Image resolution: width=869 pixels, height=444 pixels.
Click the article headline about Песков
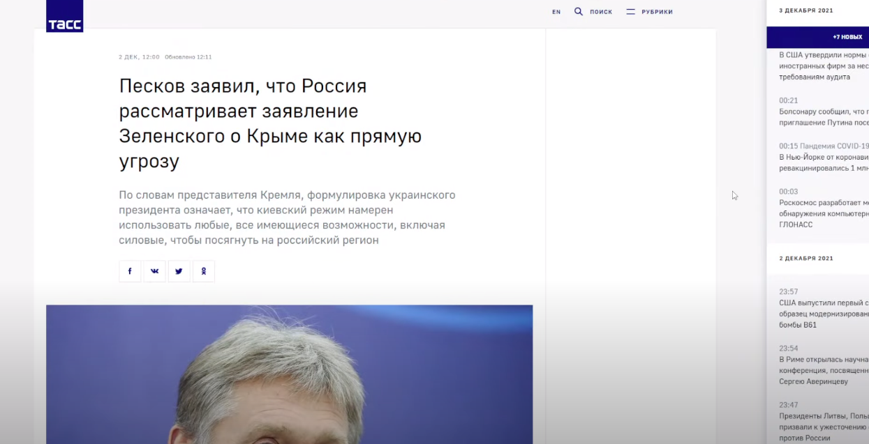pos(271,124)
